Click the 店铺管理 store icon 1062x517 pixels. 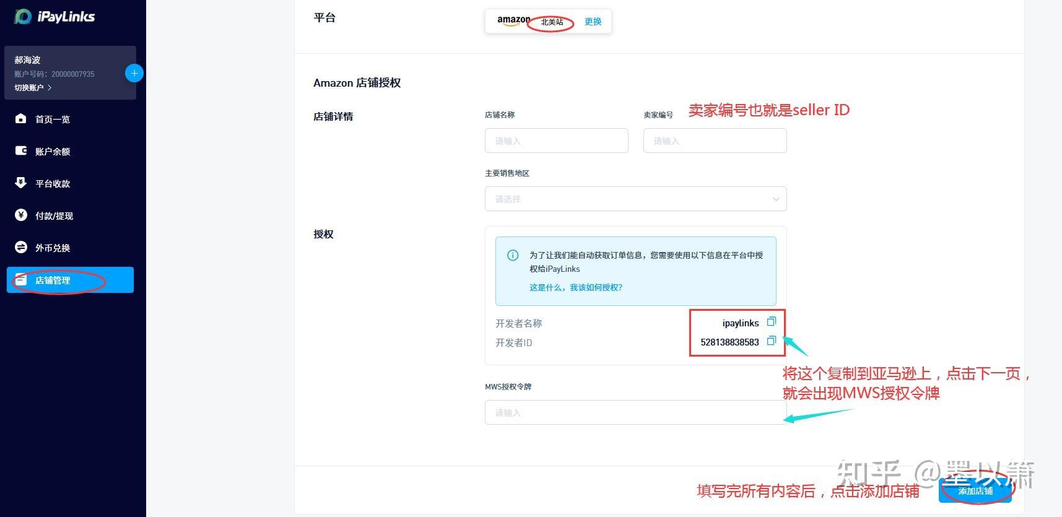coord(21,280)
